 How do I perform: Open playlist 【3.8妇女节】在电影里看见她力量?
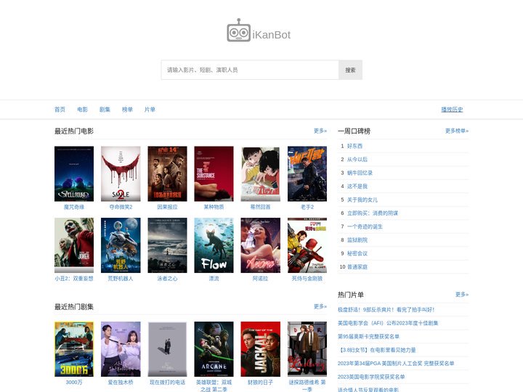377,350
